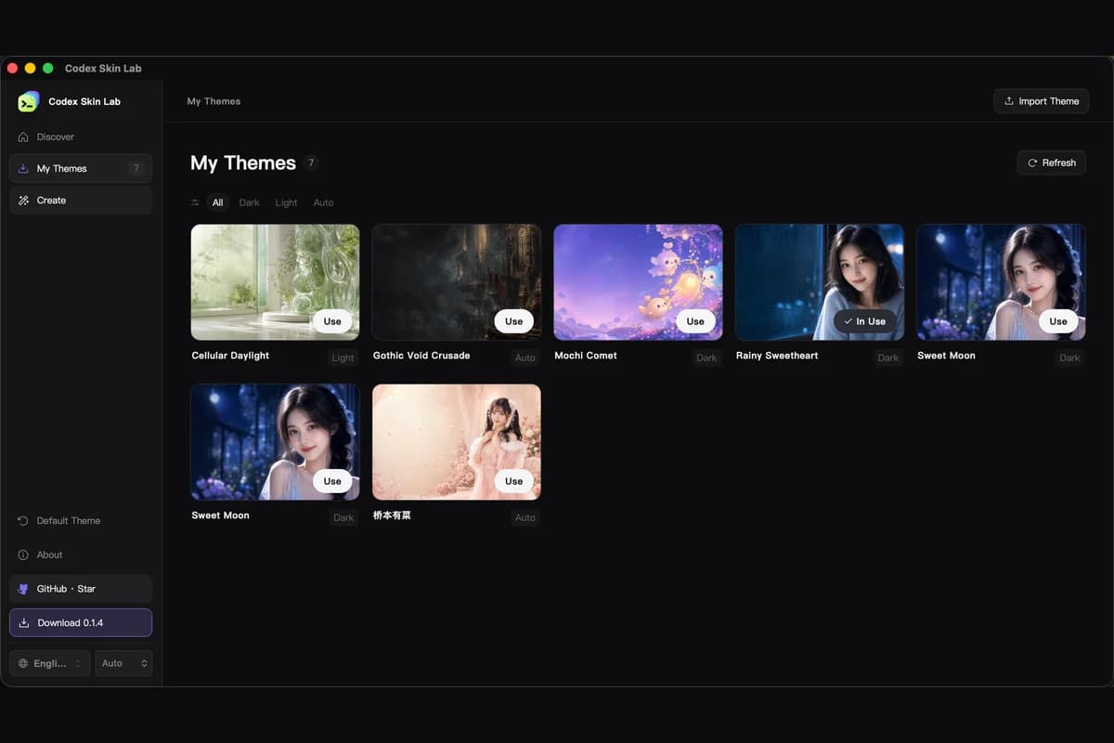Open Cellular Daylight theme thumbnail

(275, 282)
